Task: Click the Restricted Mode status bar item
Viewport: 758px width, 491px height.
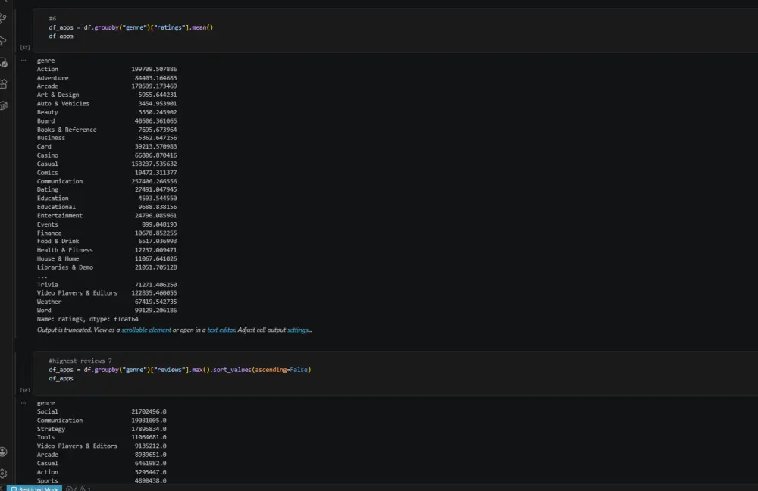Action: pos(34,489)
